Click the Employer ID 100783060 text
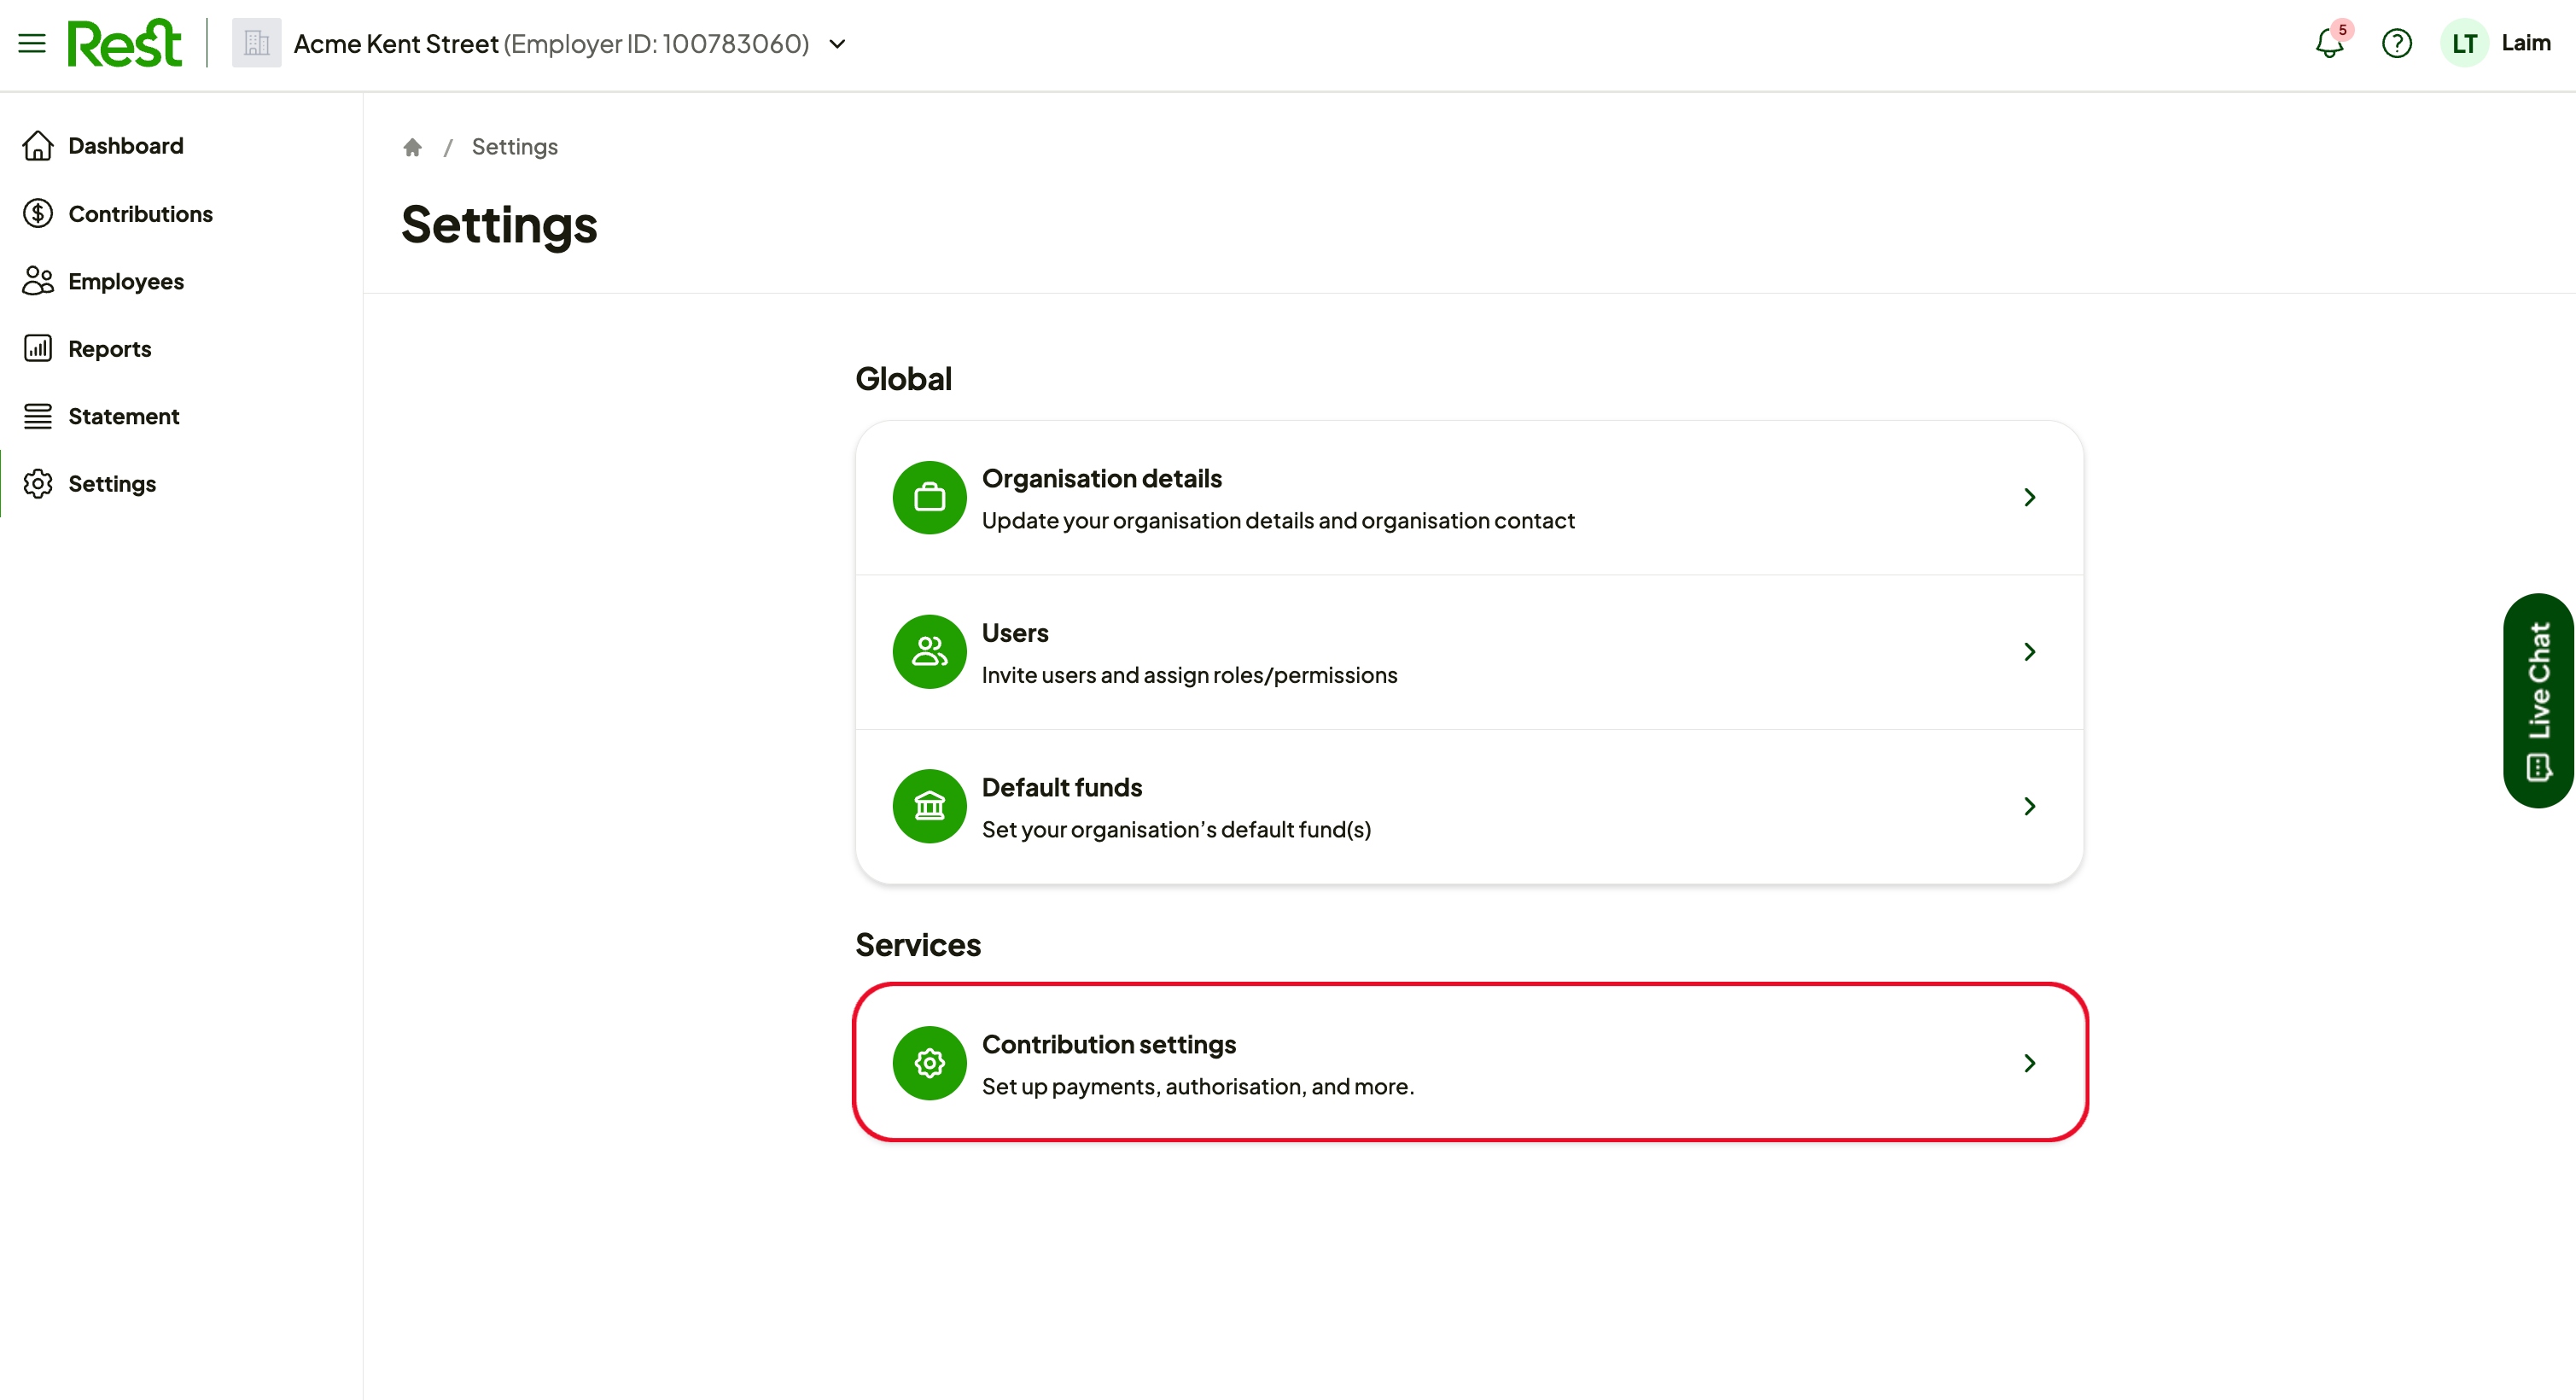The height and width of the screenshot is (1400, 2576). click(656, 44)
